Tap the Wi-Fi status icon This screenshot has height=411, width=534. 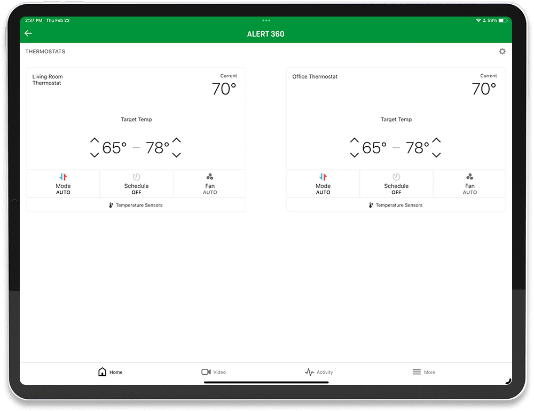(x=478, y=20)
